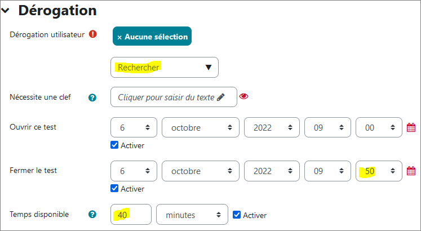421x231 pixels.
Task: Open calendar picker for Fermer le test
Action: [x=411, y=171]
